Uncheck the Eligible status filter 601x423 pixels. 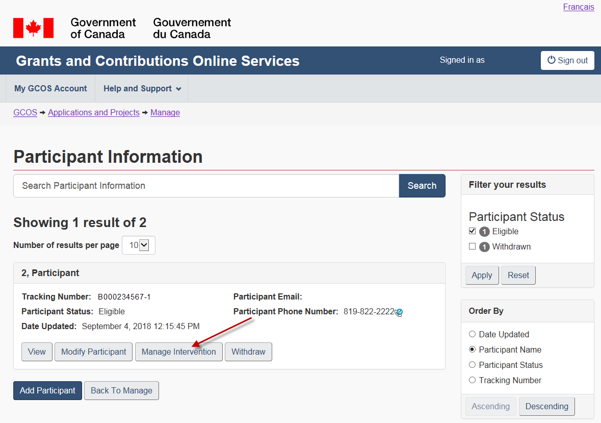(x=472, y=231)
